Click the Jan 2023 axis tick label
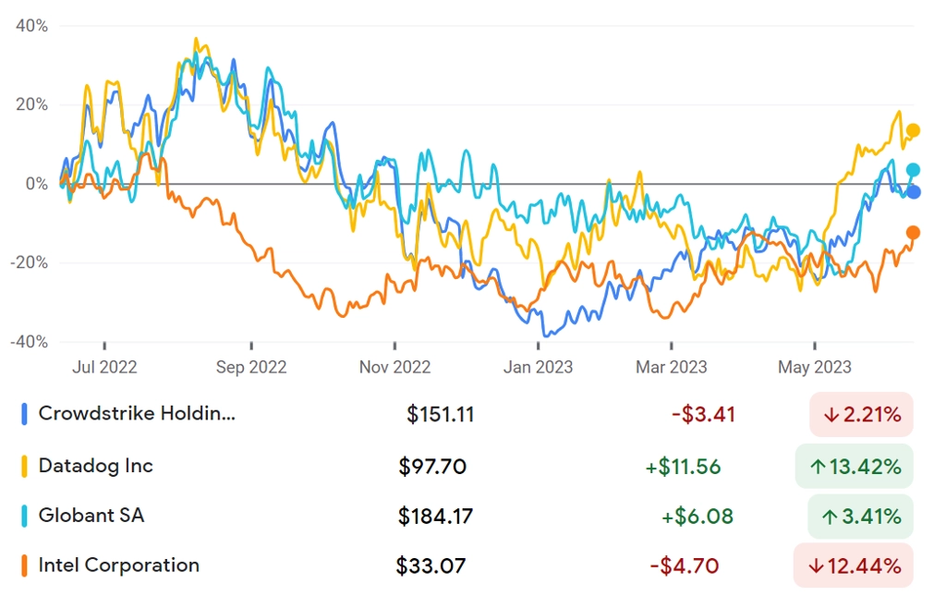 [539, 367]
